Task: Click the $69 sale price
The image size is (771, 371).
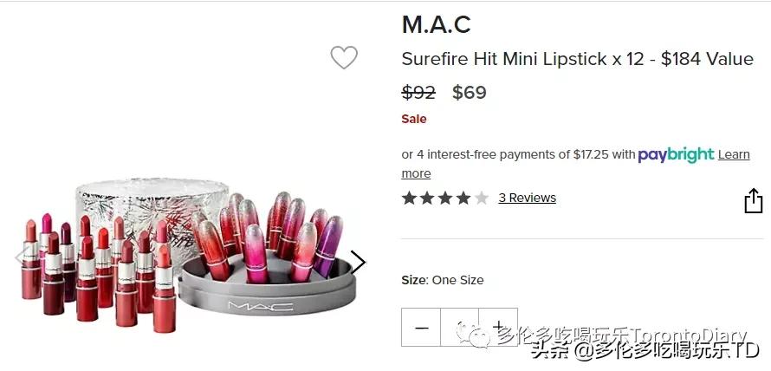Action: [x=470, y=92]
